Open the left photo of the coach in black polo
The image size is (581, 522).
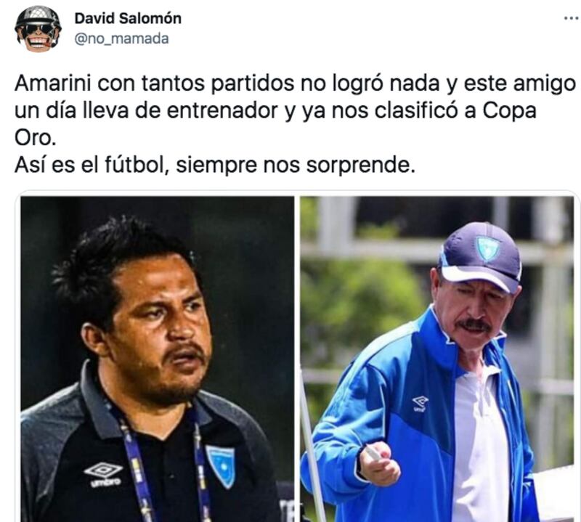158,359
